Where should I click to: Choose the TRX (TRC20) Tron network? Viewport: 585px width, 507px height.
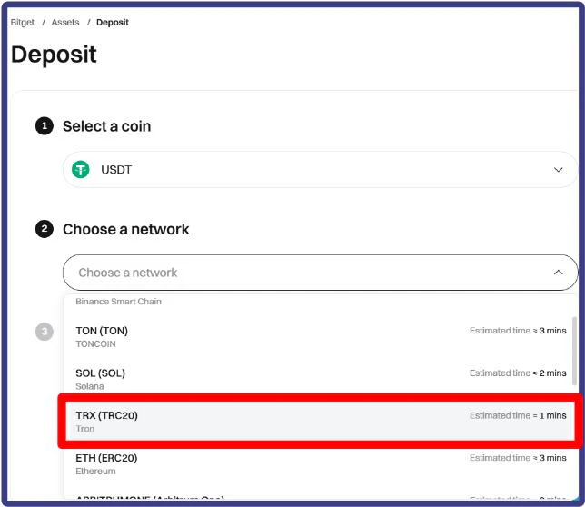tap(320, 422)
